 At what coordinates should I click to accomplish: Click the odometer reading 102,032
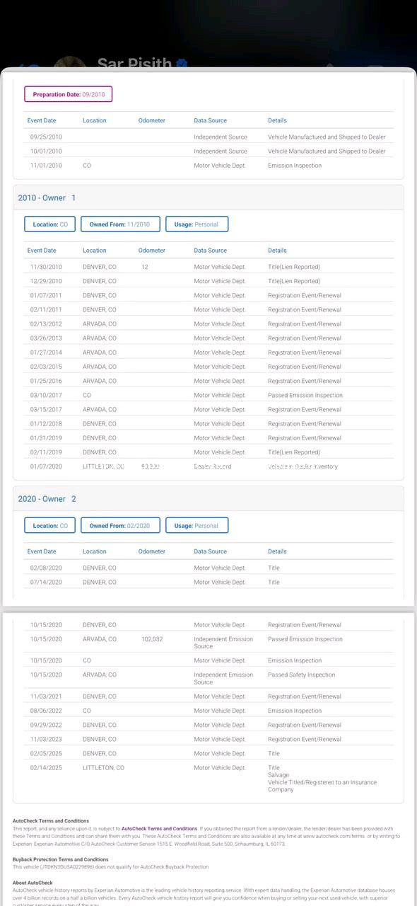[152, 639]
